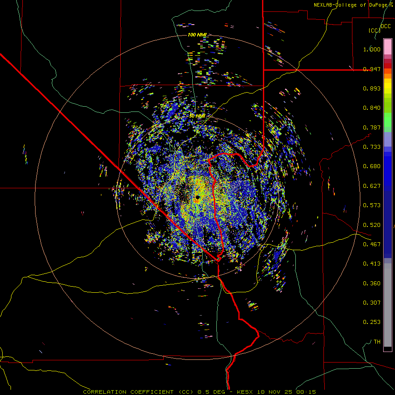The image size is (395, 395).
Task: Click the CORRELATION COEFFICIENT caption text
Action: 128,392
